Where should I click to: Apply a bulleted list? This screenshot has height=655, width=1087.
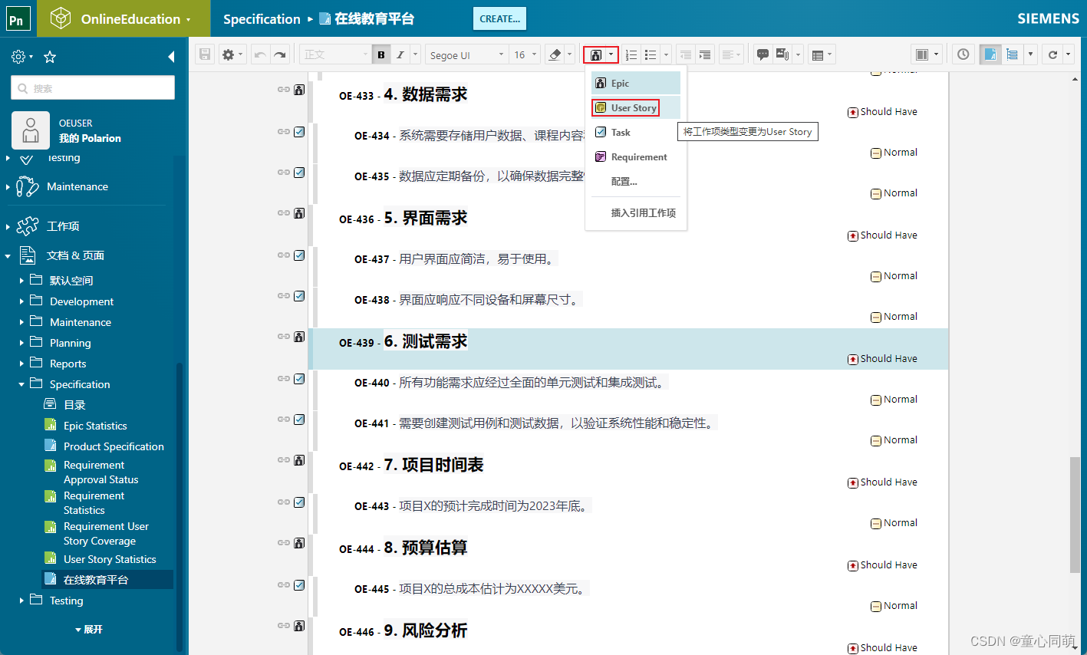[649, 54]
